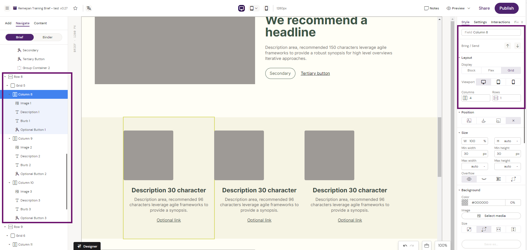
Task: Click the Field Column 8 name field
Action: click(x=491, y=32)
